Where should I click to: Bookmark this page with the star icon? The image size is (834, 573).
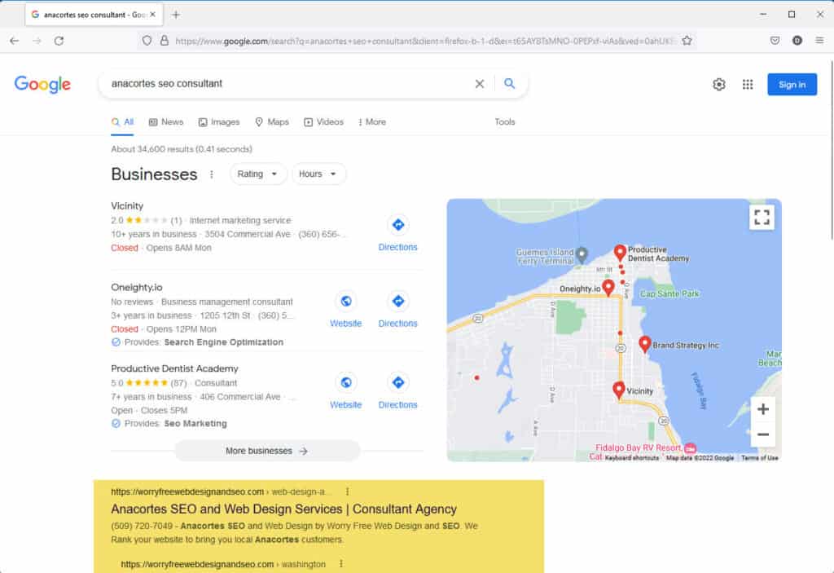click(687, 41)
